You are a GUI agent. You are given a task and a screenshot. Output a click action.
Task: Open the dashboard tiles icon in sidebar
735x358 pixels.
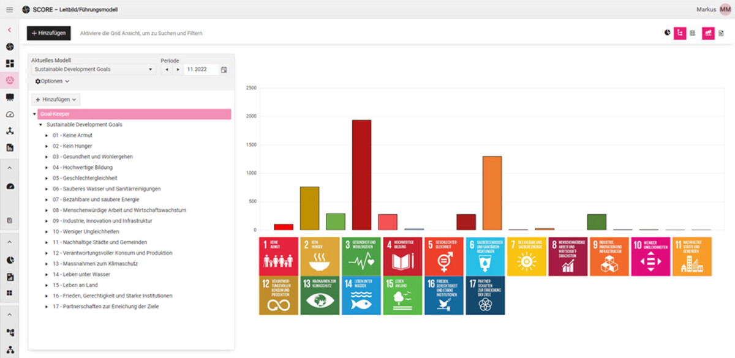point(10,64)
